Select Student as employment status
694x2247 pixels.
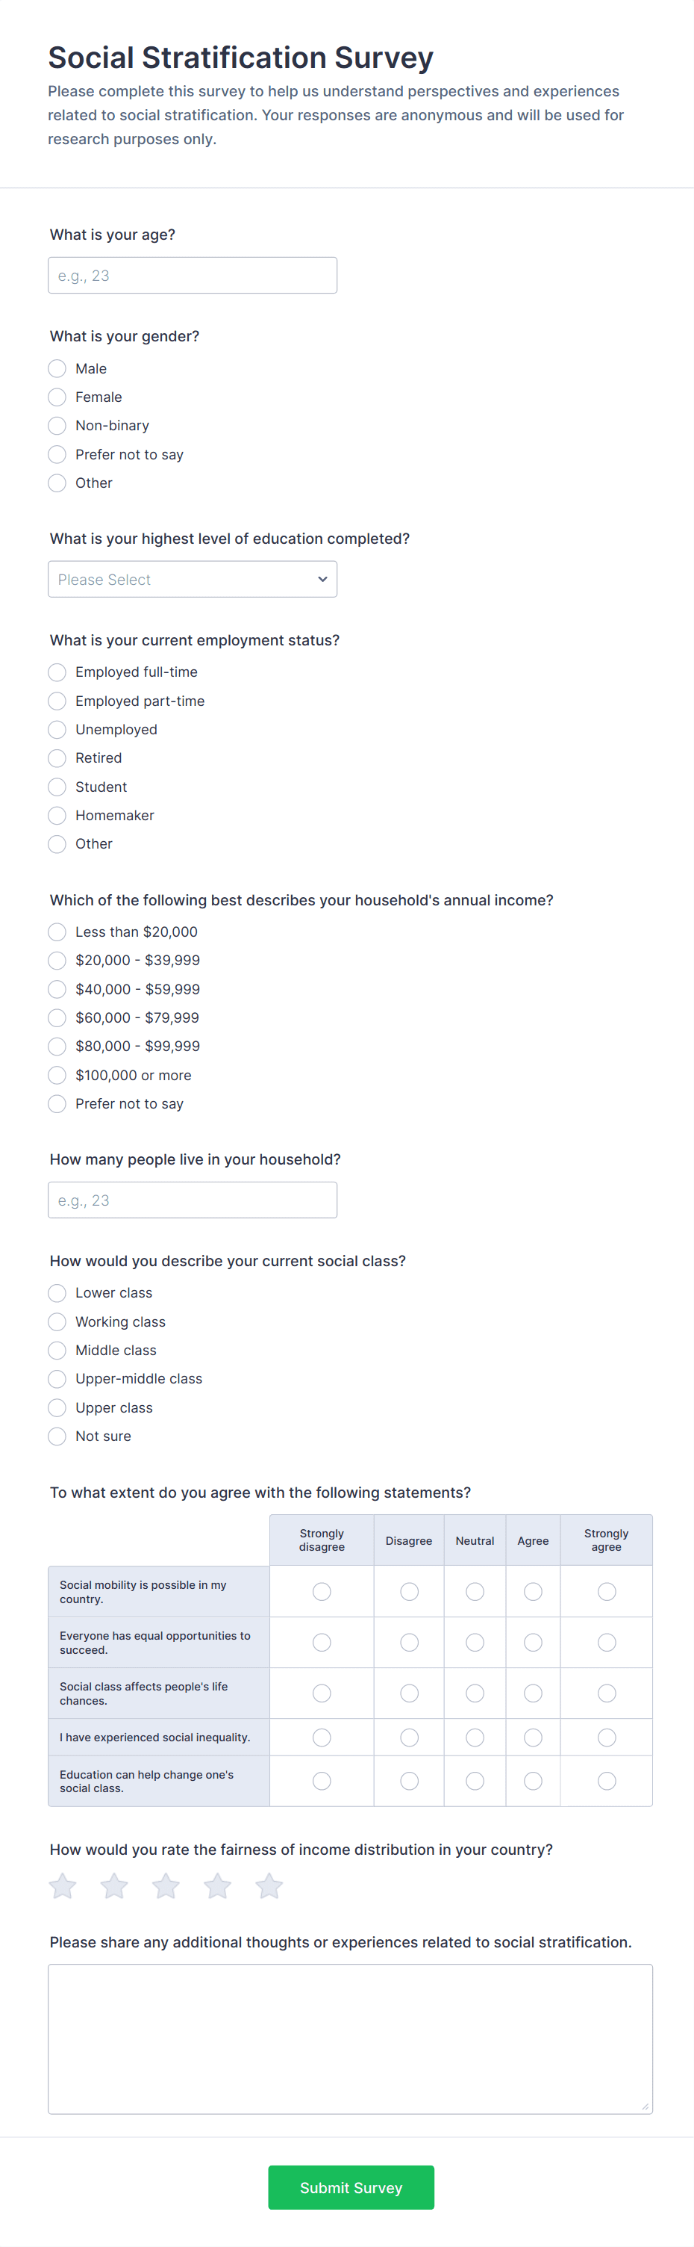click(57, 787)
